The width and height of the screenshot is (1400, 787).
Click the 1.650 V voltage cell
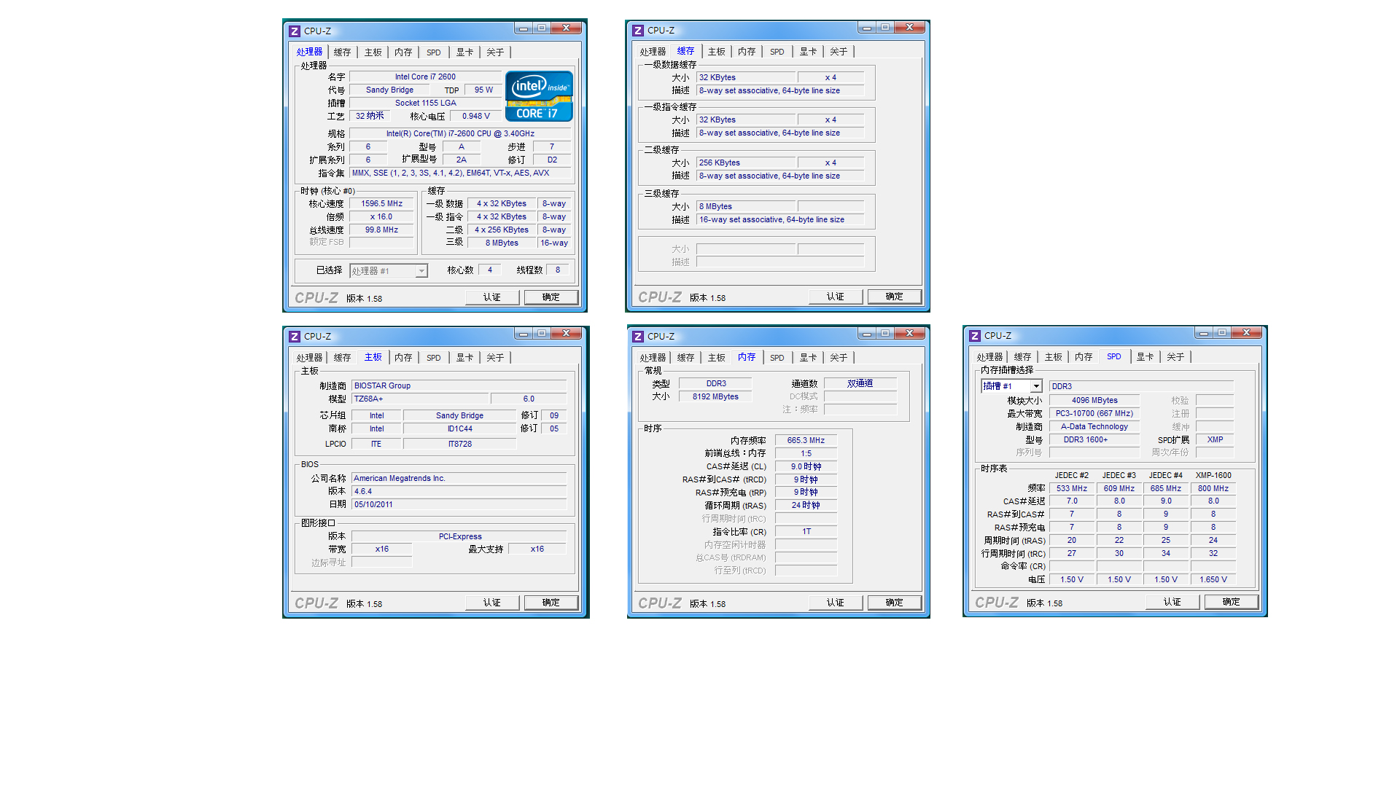pyautogui.click(x=1213, y=580)
